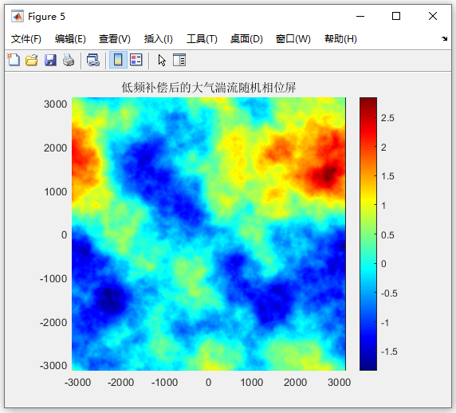This screenshot has height=413, width=456.
Task: Select the plot title 低频补偿后的大气湍流随机相位屏
Action: click(209, 88)
